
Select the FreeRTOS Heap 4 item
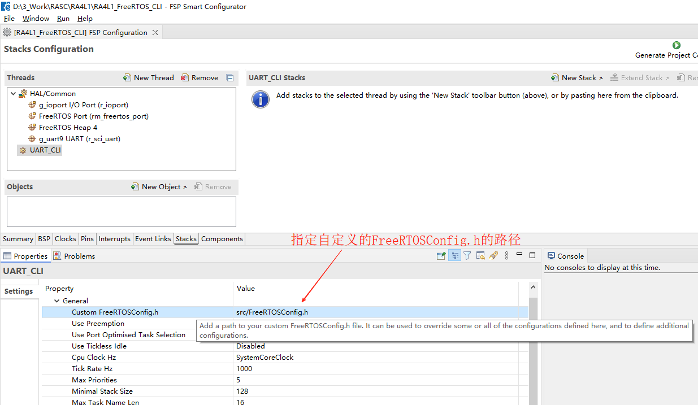tap(68, 128)
